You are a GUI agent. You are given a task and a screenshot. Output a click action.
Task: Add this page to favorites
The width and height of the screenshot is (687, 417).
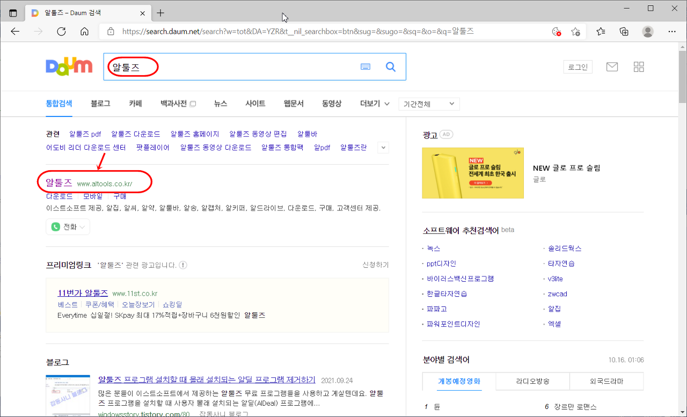576,32
